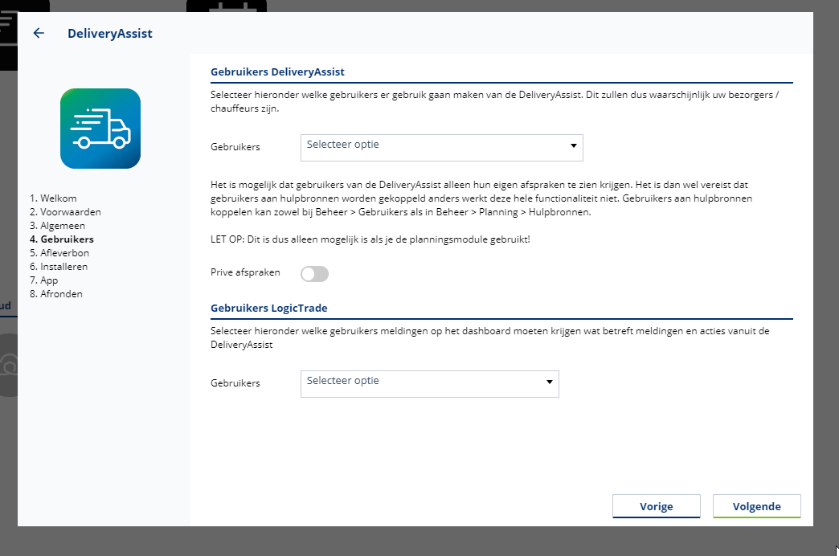839x556 pixels.
Task: Open Gebruikers DeliveryAssist user dropdown
Action: click(x=442, y=148)
